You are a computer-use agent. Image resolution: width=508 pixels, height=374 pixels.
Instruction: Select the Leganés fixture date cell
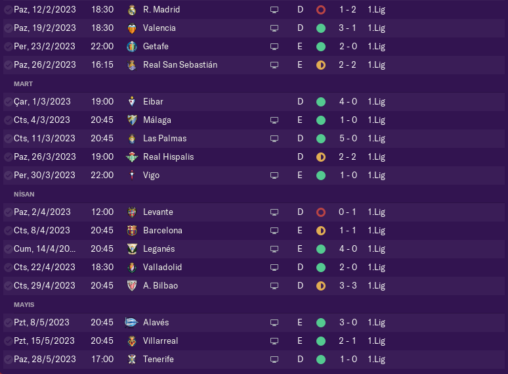(x=45, y=249)
